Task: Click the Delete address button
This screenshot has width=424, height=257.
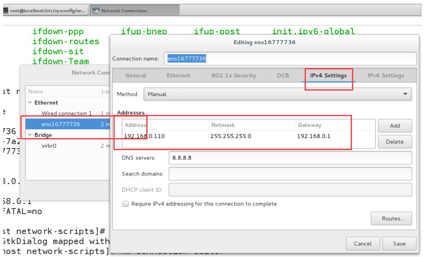Action: (x=395, y=142)
